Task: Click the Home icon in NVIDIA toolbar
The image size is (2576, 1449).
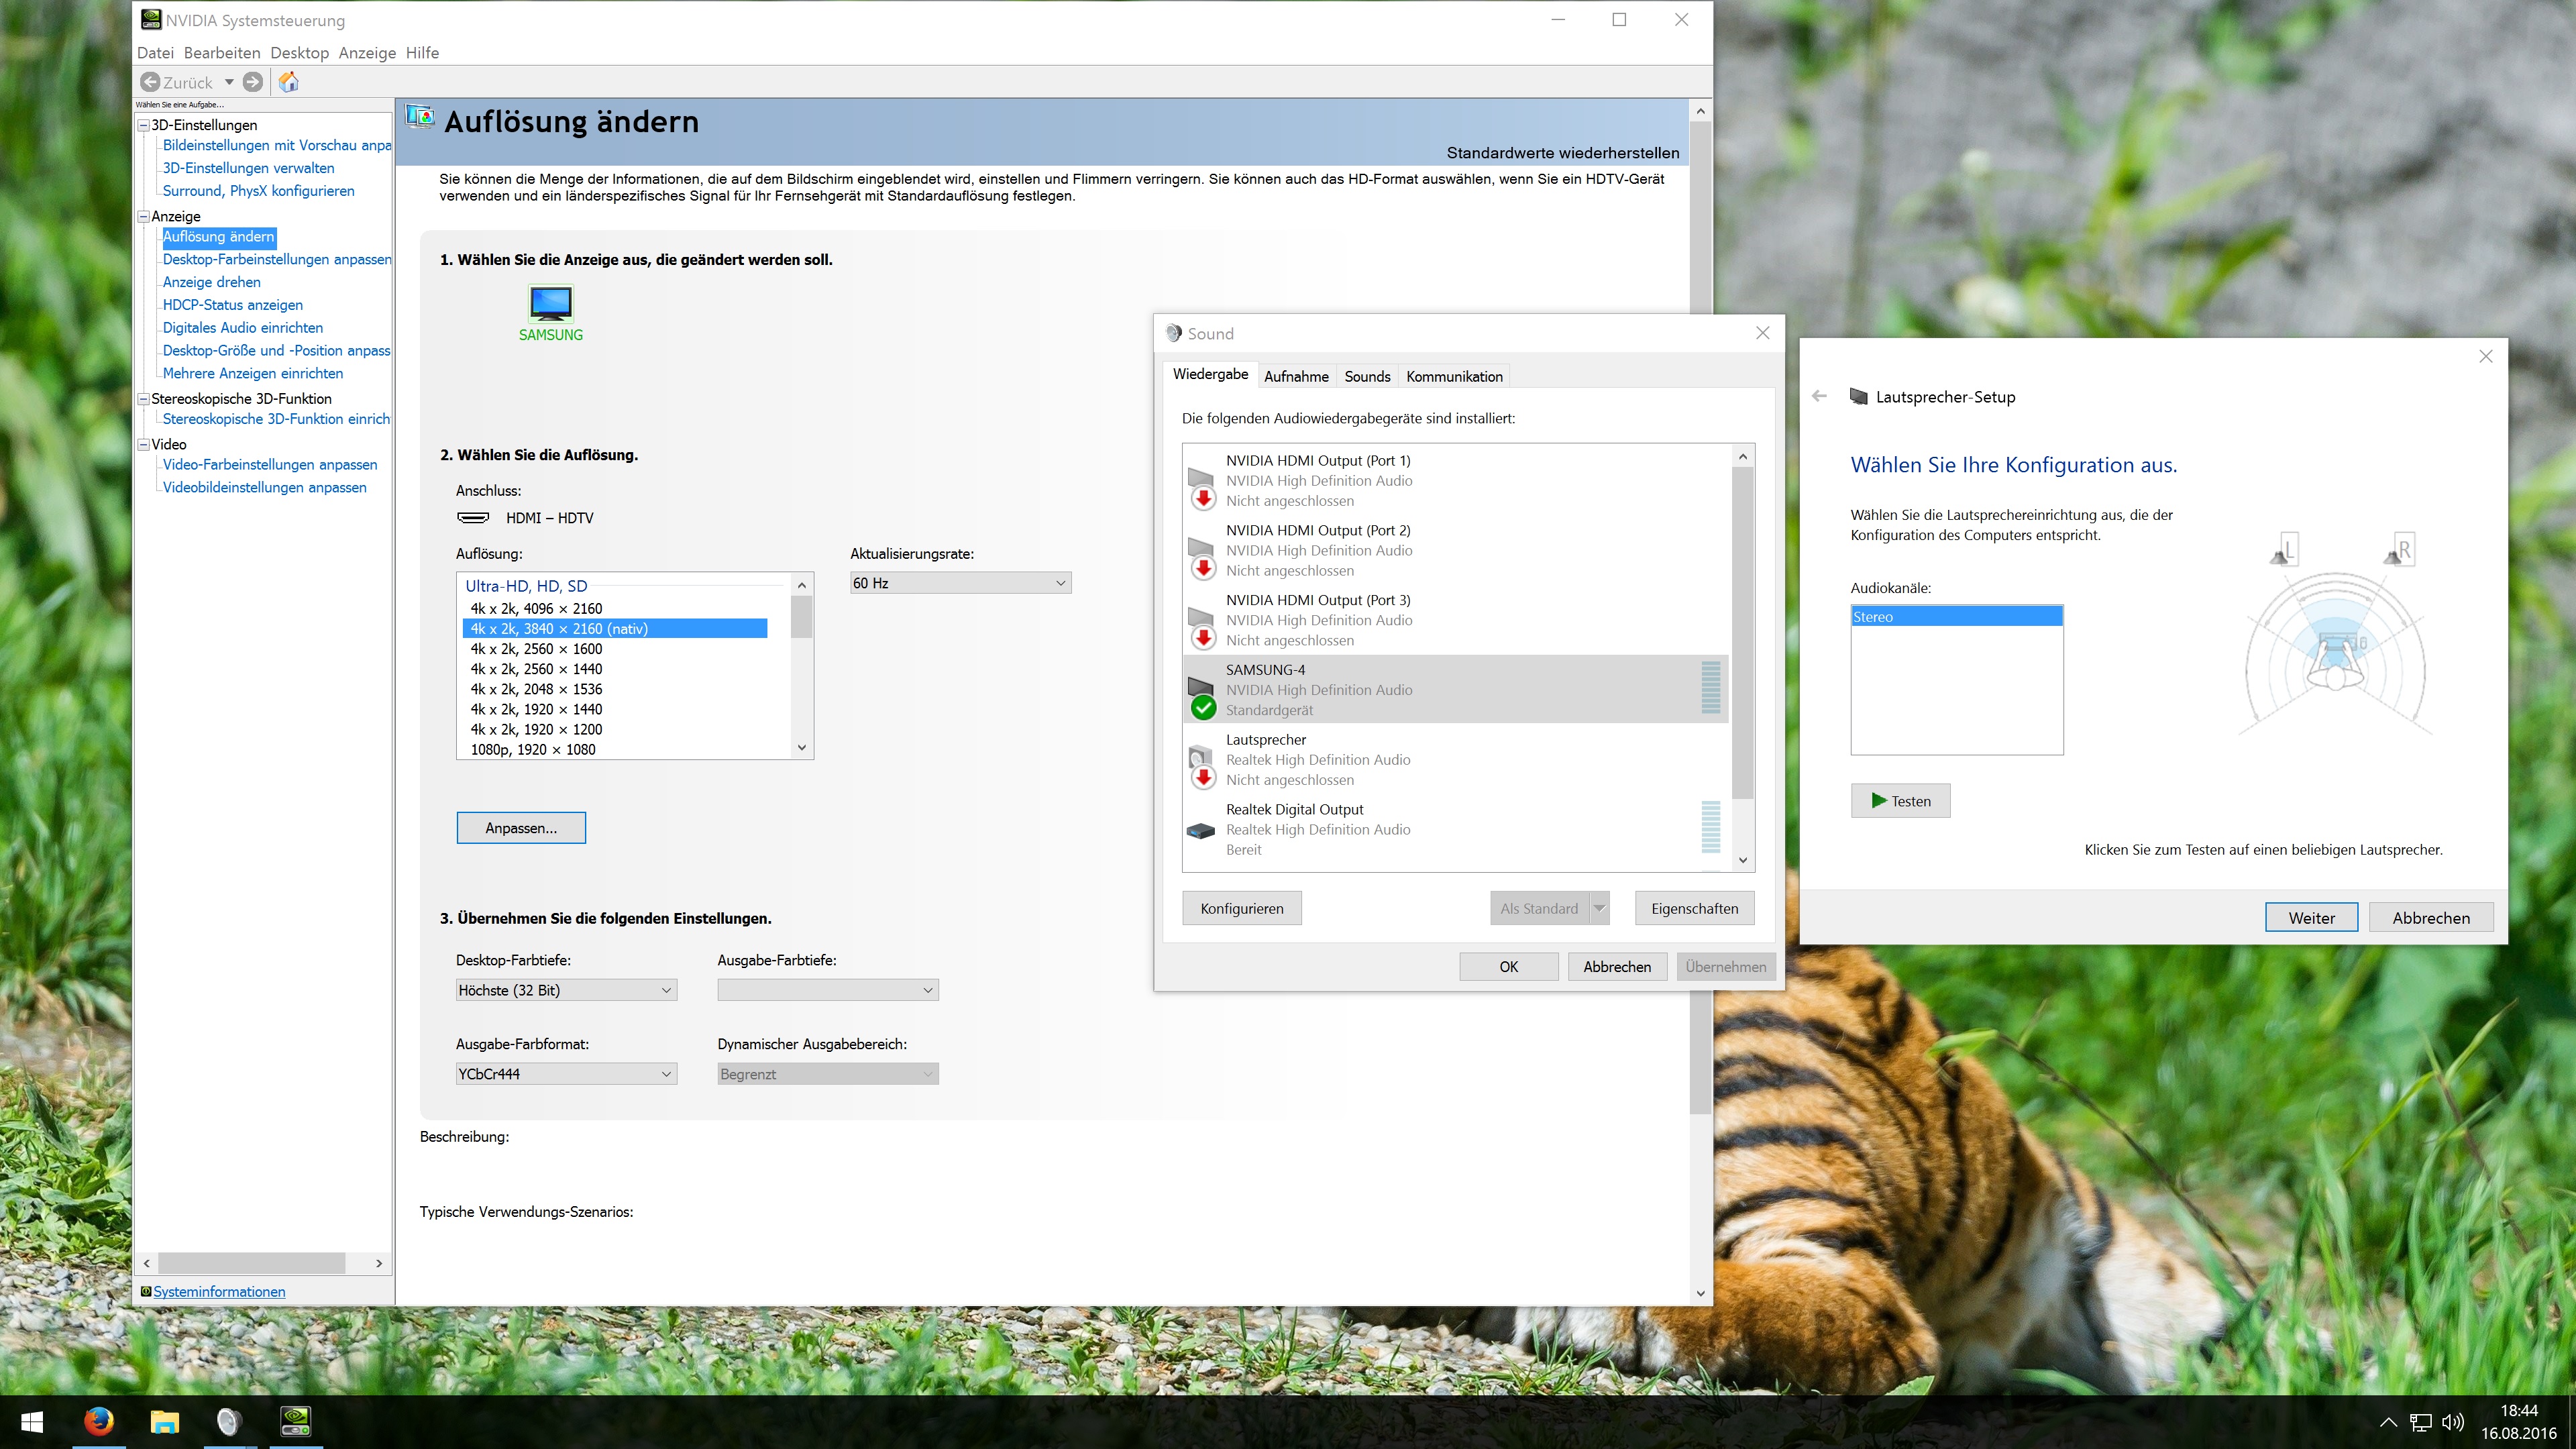Action: coord(288,82)
